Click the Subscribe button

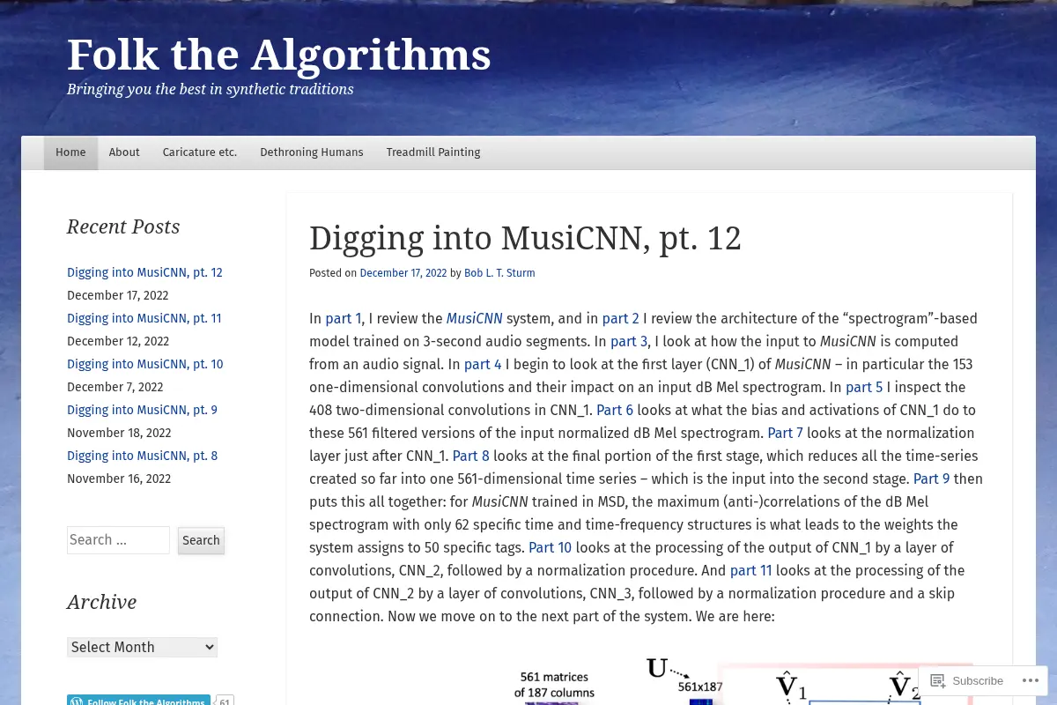tap(967, 680)
